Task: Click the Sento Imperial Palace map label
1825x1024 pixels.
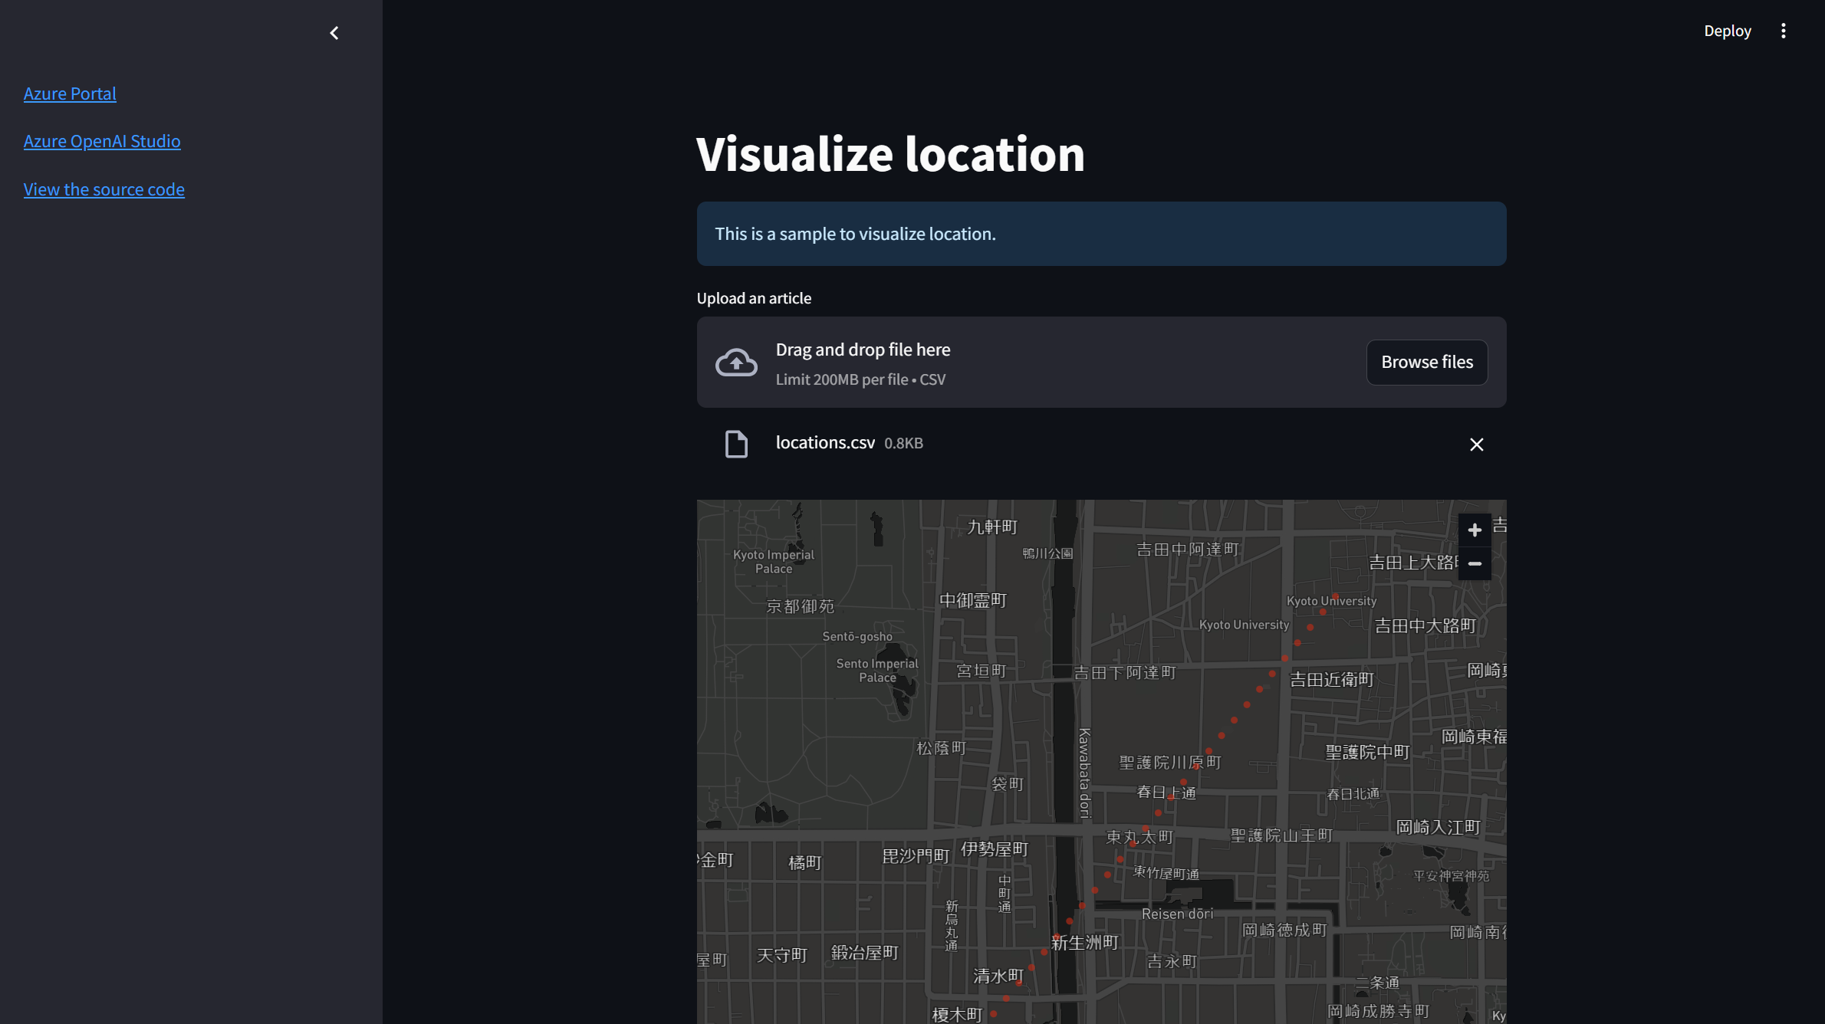Action: [877, 671]
